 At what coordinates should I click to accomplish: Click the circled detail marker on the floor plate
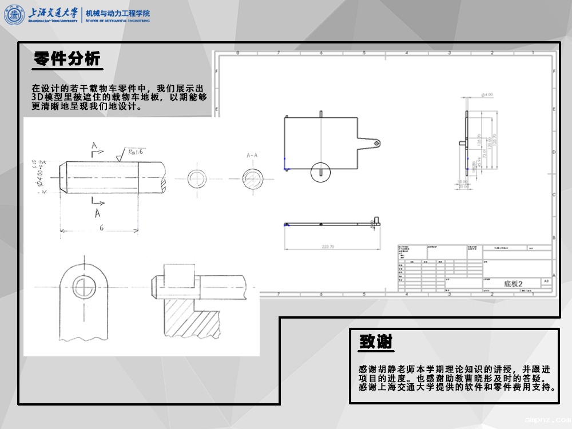tap(321, 172)
